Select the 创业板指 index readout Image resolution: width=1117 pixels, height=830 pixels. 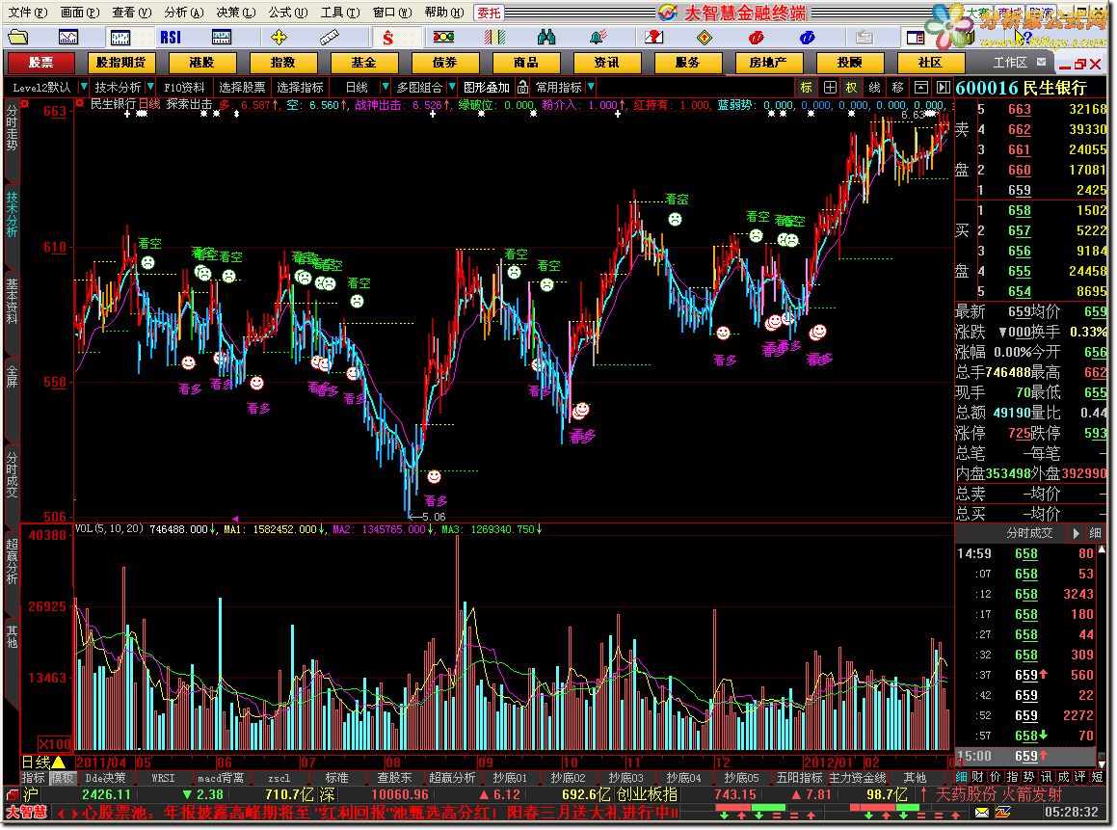646,793
